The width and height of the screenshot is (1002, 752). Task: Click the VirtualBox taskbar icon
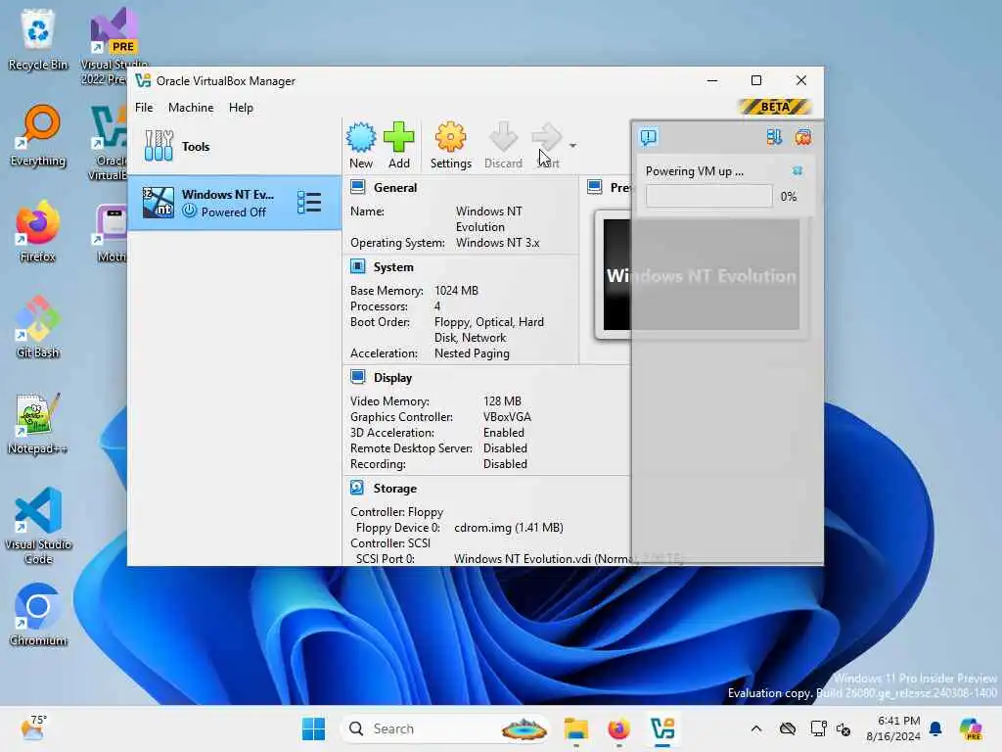tap(662, 728)
